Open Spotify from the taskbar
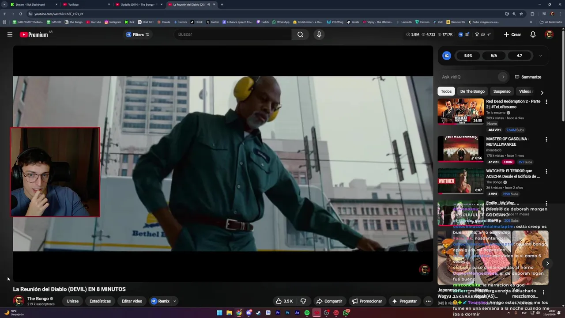 pyautogui.click(x=307, y=313)
